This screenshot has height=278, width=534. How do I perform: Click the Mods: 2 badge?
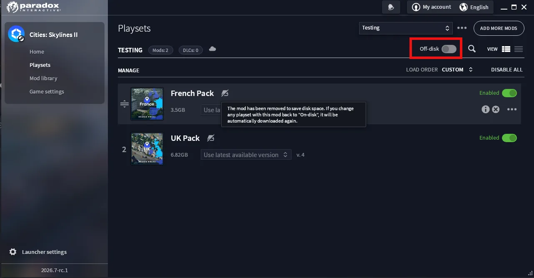160,50
